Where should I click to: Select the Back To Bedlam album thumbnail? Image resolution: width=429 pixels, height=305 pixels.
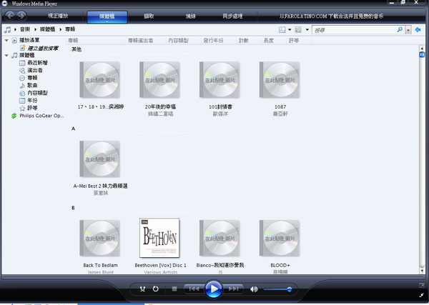coord(100,239)
